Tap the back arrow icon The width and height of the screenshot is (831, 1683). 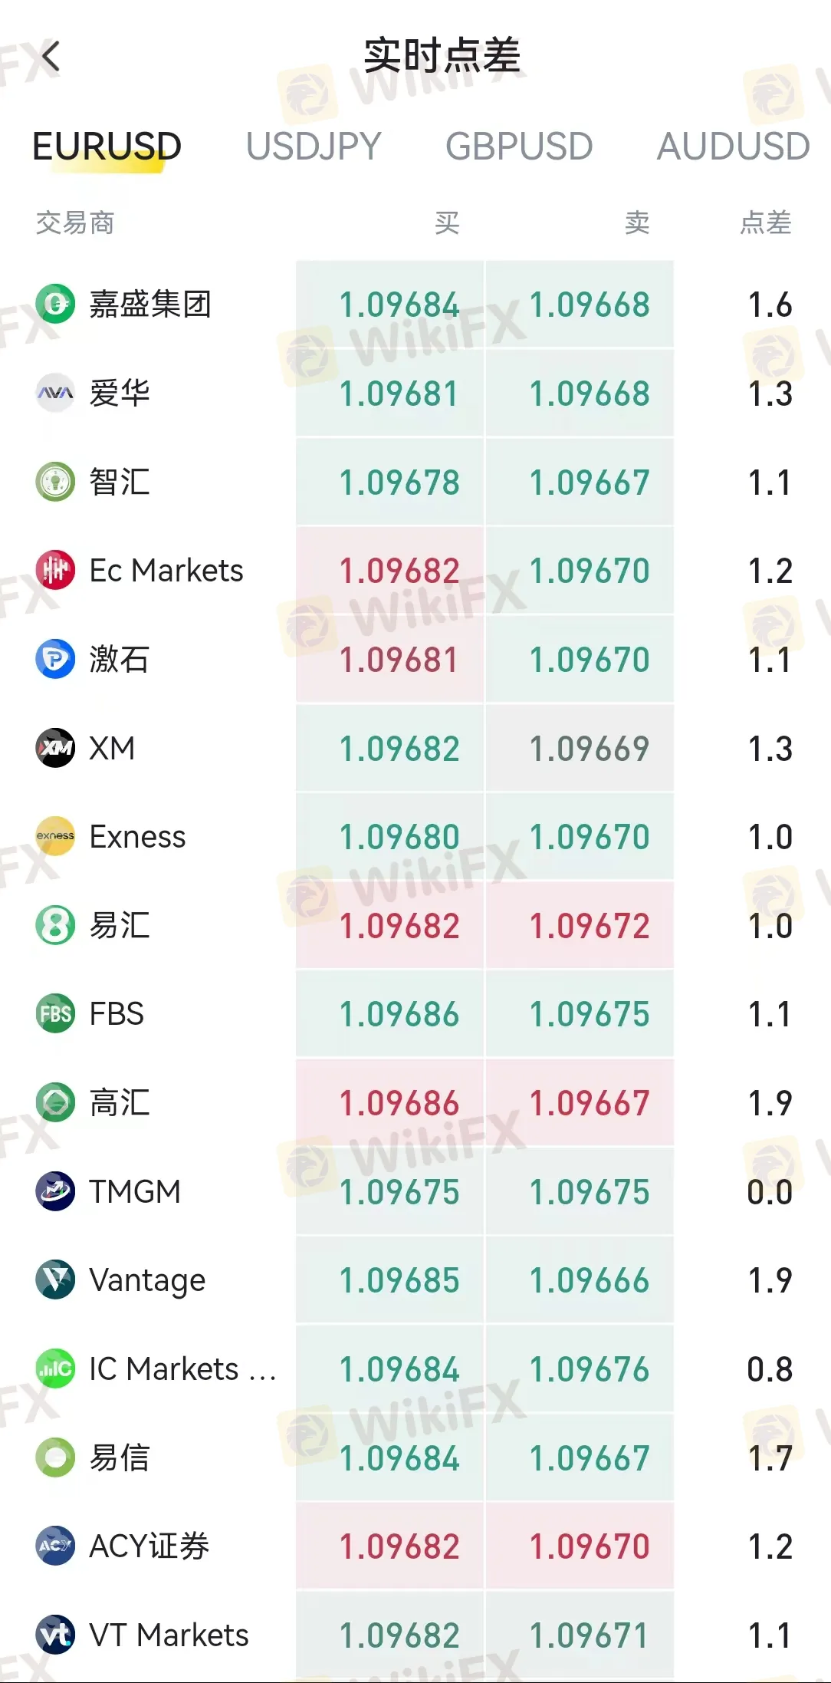[x=51, y=56]
